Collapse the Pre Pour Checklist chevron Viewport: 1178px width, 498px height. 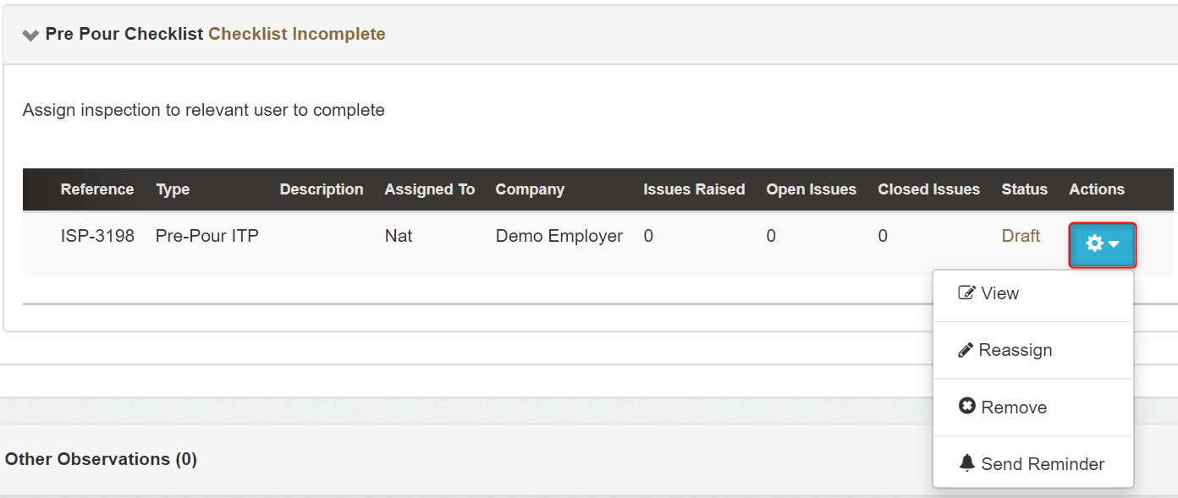point(30,35)
